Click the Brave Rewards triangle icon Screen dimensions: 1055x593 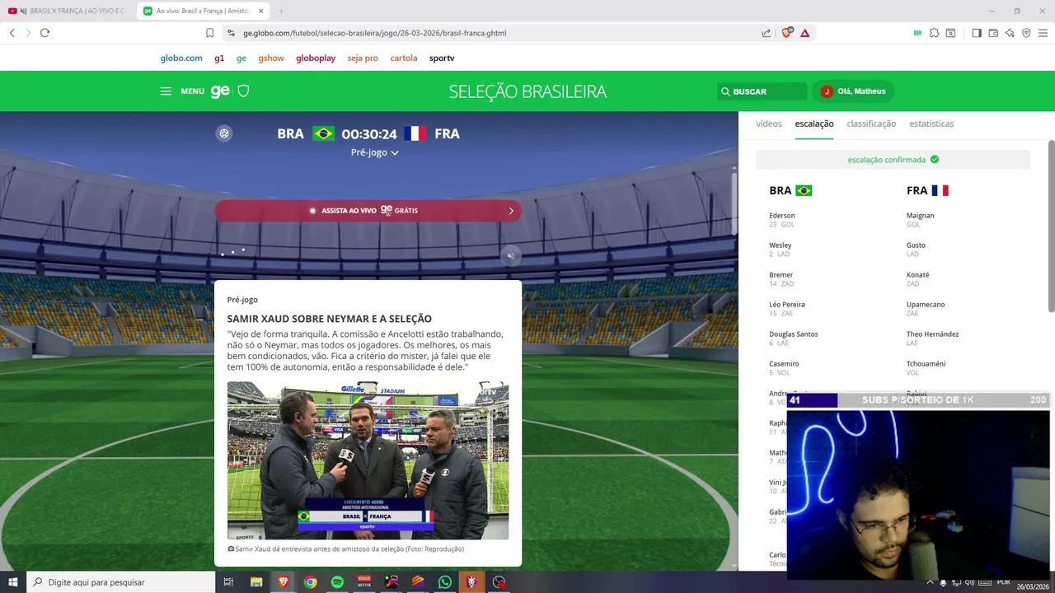[804, 33]
